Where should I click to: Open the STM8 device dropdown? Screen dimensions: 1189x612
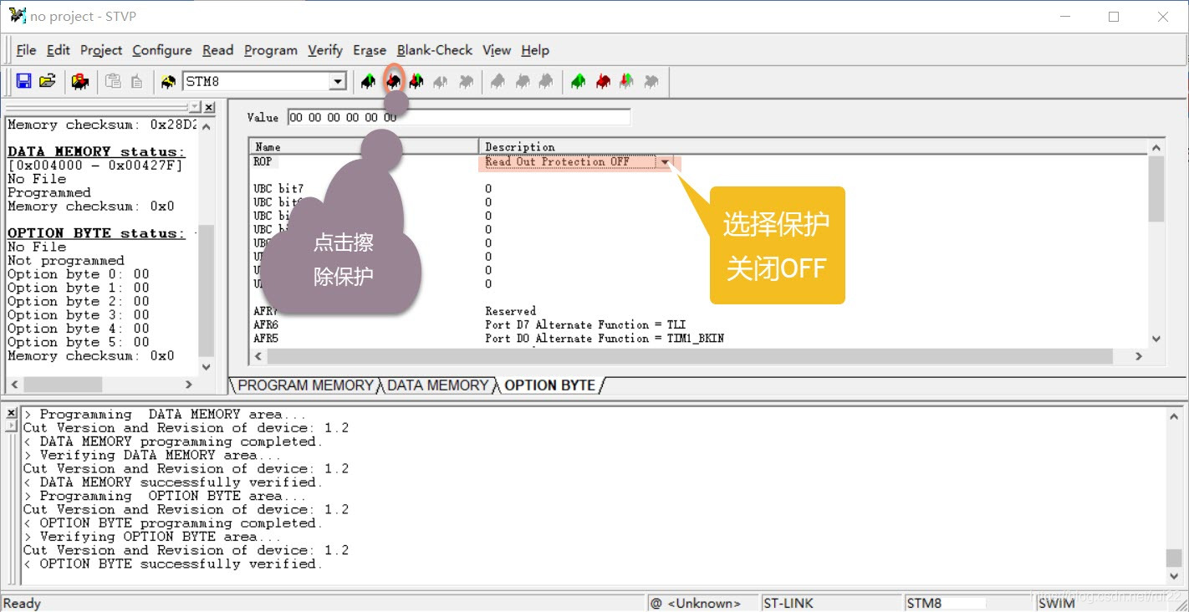338,81
